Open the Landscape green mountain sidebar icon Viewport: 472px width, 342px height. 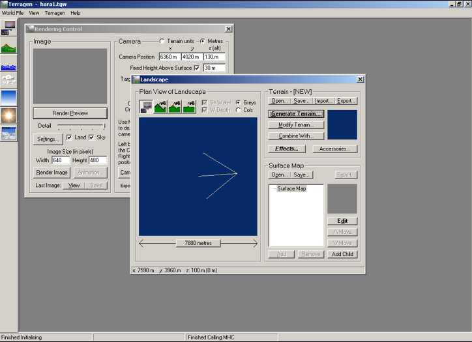pos(9,48)
